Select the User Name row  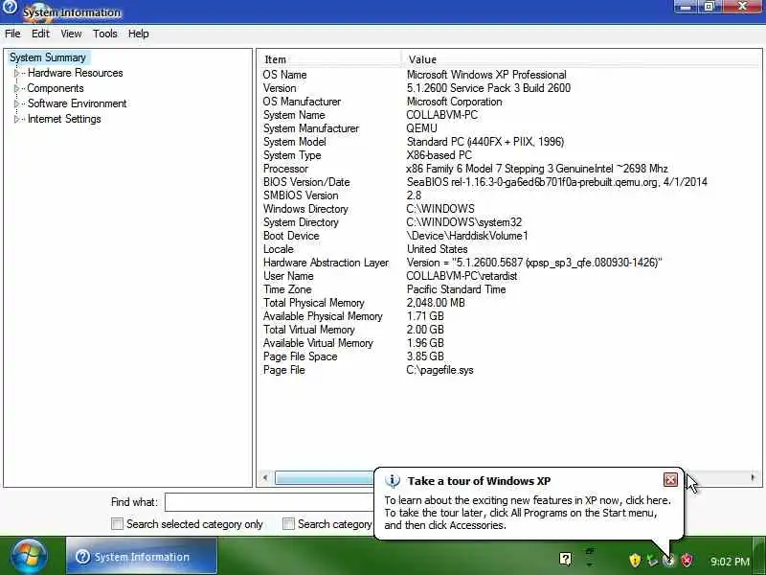pyautogui.click(x=509, y=276)
